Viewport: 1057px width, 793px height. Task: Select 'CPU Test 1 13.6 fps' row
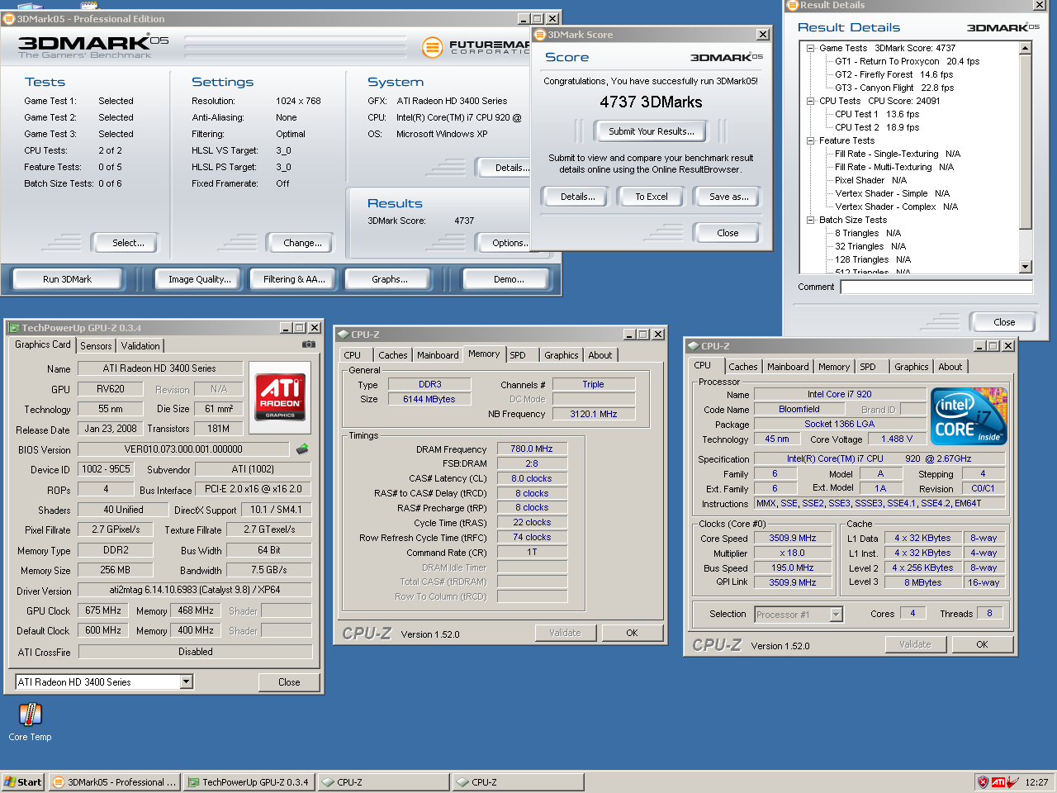coord(876,114)
